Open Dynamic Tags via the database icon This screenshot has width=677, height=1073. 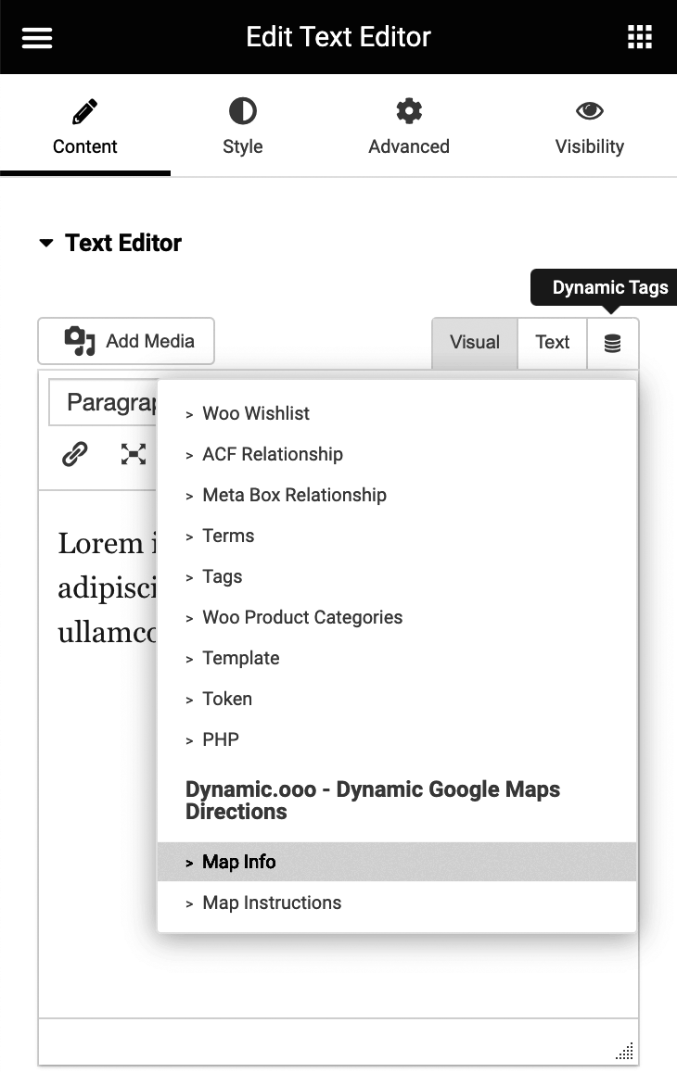click(613, 343)
